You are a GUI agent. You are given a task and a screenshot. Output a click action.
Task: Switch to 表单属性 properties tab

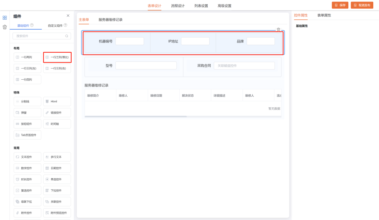click(324, 15)
